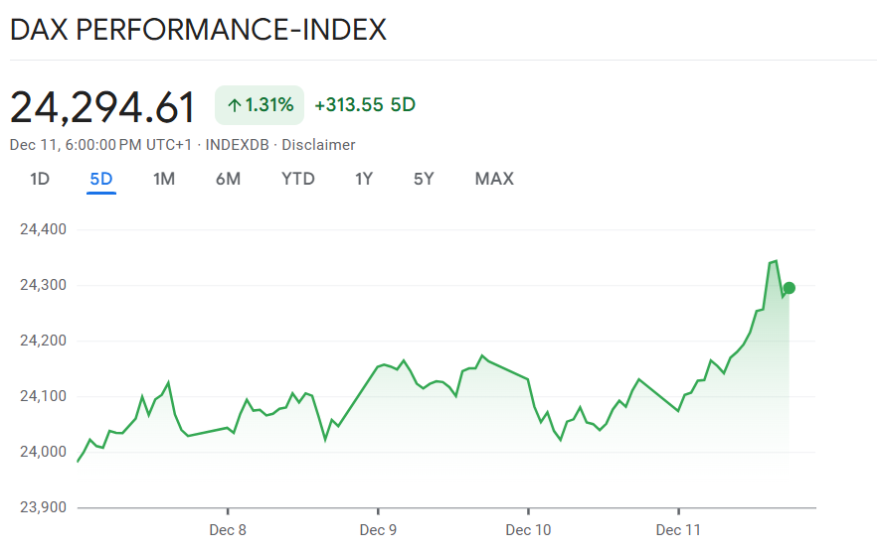Show the MAX range chart

click(494, 179)
